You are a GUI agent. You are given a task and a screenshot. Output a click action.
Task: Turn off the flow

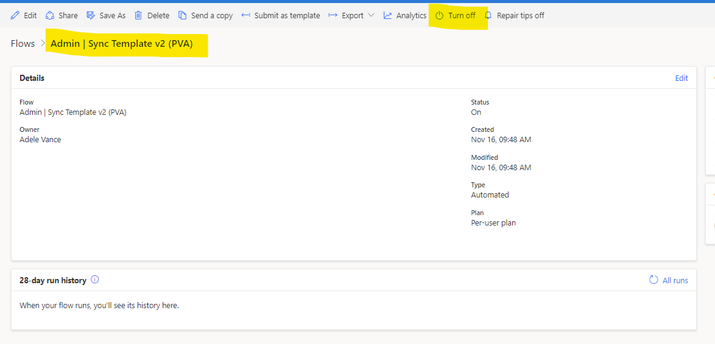(455, 15)
